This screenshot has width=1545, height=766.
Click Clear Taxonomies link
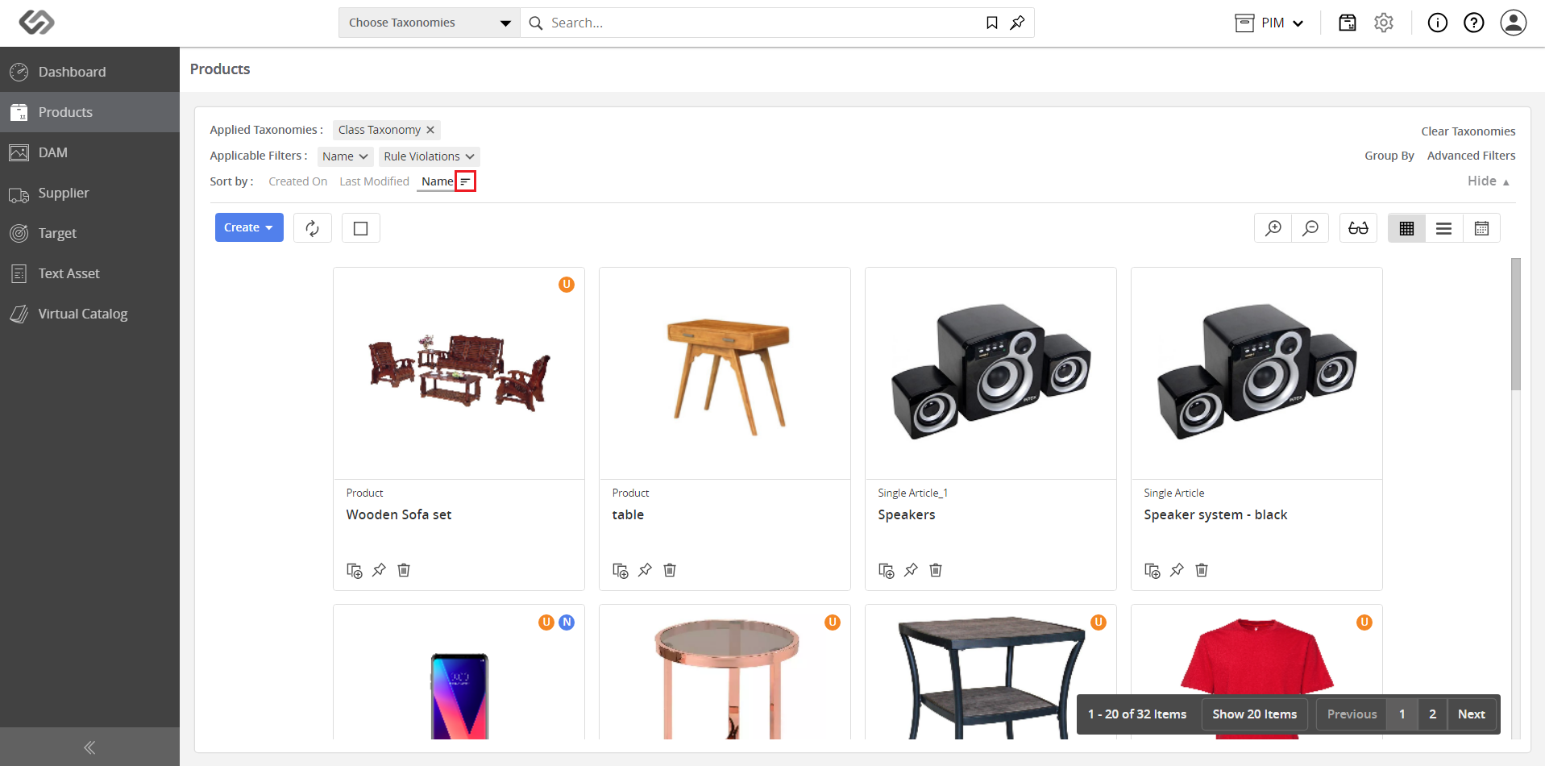(1468, 131)
